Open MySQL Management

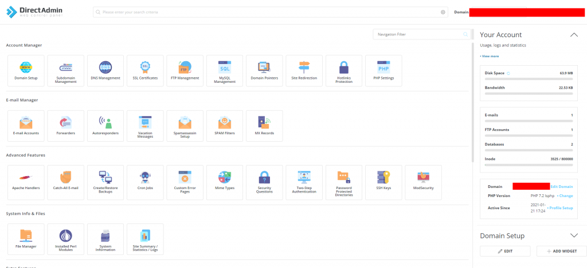click(225, 71)
